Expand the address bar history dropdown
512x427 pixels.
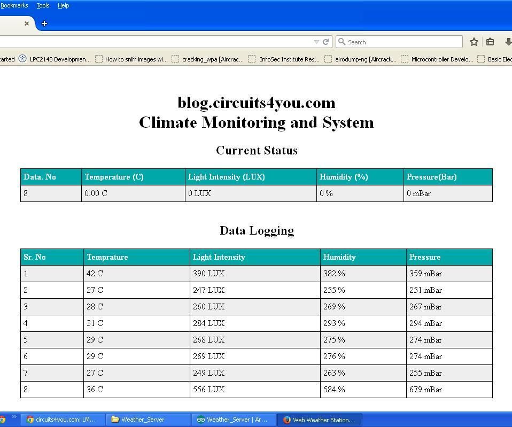(316, 42)
